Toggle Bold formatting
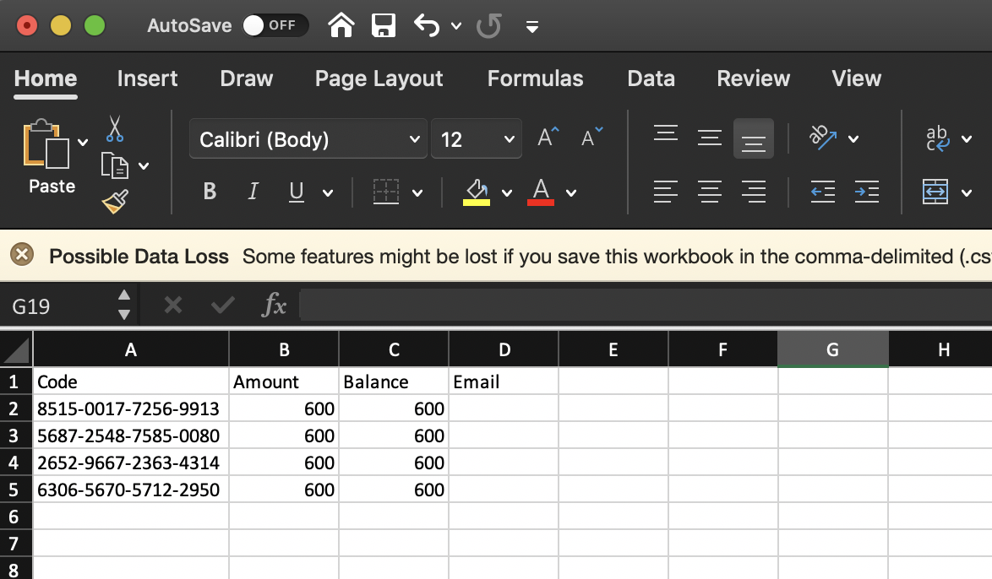Image resolution: width=992 pixels, height=579 pixels. pyautogui.click(x=210, y=191)
